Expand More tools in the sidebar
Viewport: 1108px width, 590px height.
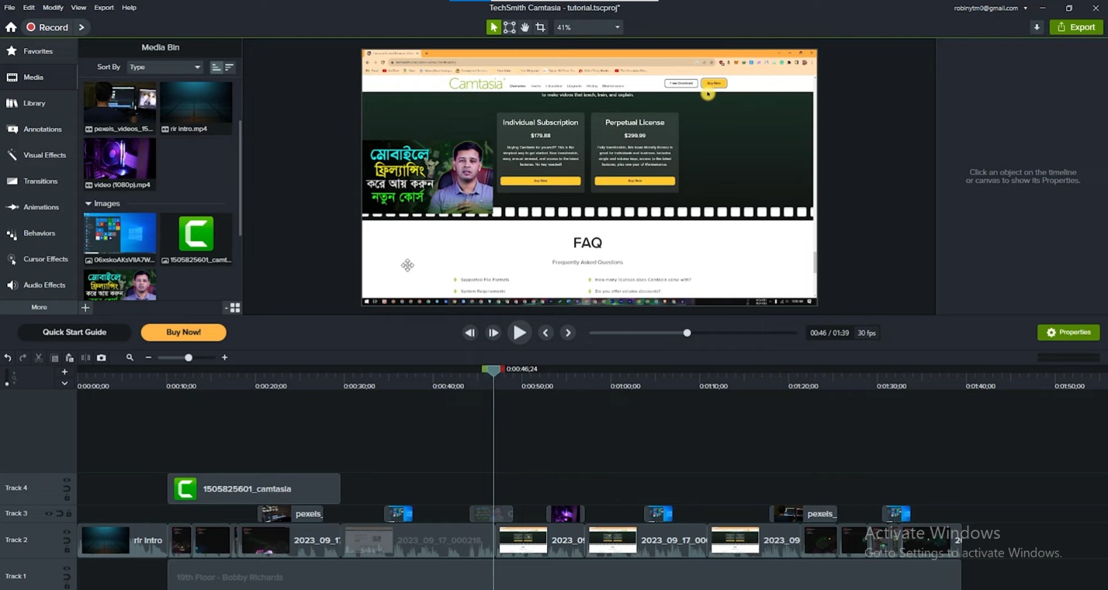click(39, 307)
